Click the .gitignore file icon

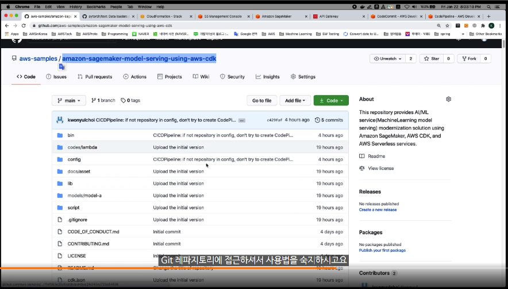[x=60, y=220]
